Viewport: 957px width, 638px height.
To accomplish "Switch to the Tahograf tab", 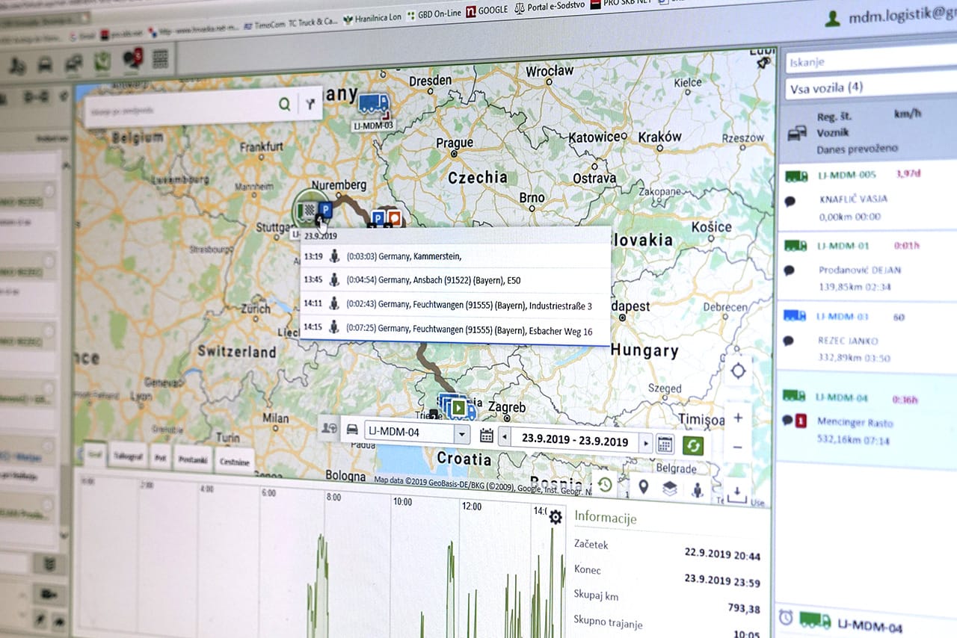I will pyautogui.click(x=127, y=456).
